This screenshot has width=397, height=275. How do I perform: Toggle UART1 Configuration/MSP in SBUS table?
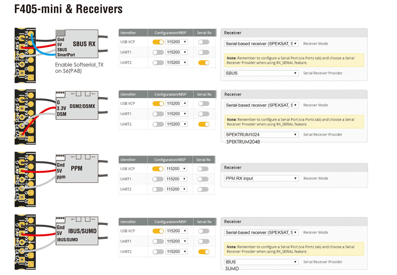[158, 52]
